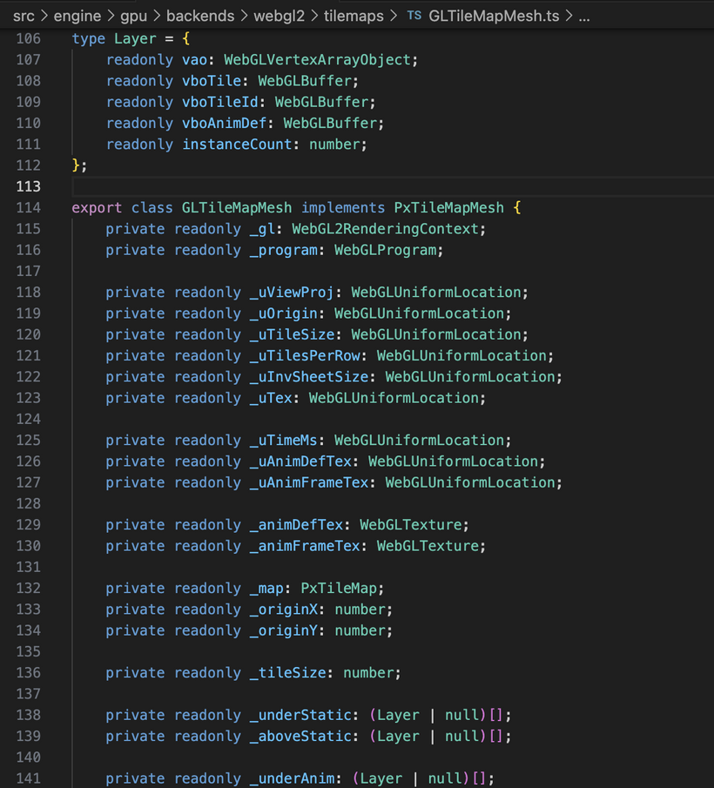Open the src breadcrumb folder
Image resolution: width=714 pixels, height=788 pixels.
(x=24, y=16)
